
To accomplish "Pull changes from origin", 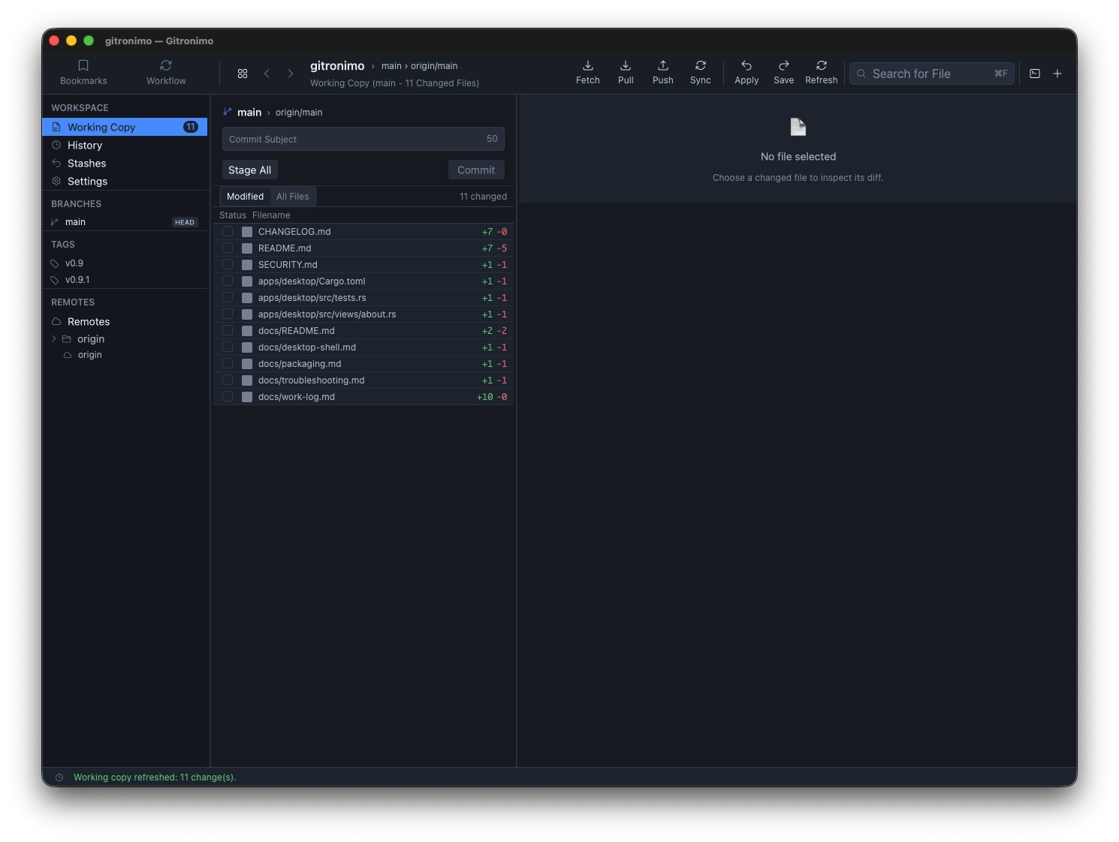I will click(626, 73).
